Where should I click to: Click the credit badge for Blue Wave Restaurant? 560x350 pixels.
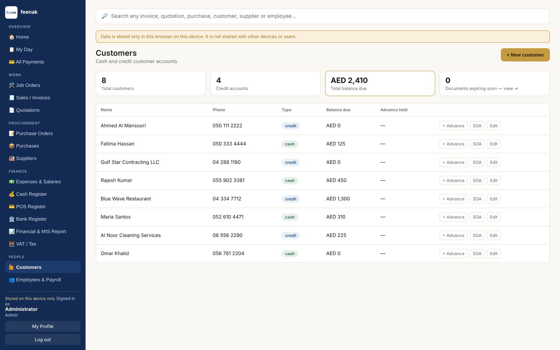[290, 199]
